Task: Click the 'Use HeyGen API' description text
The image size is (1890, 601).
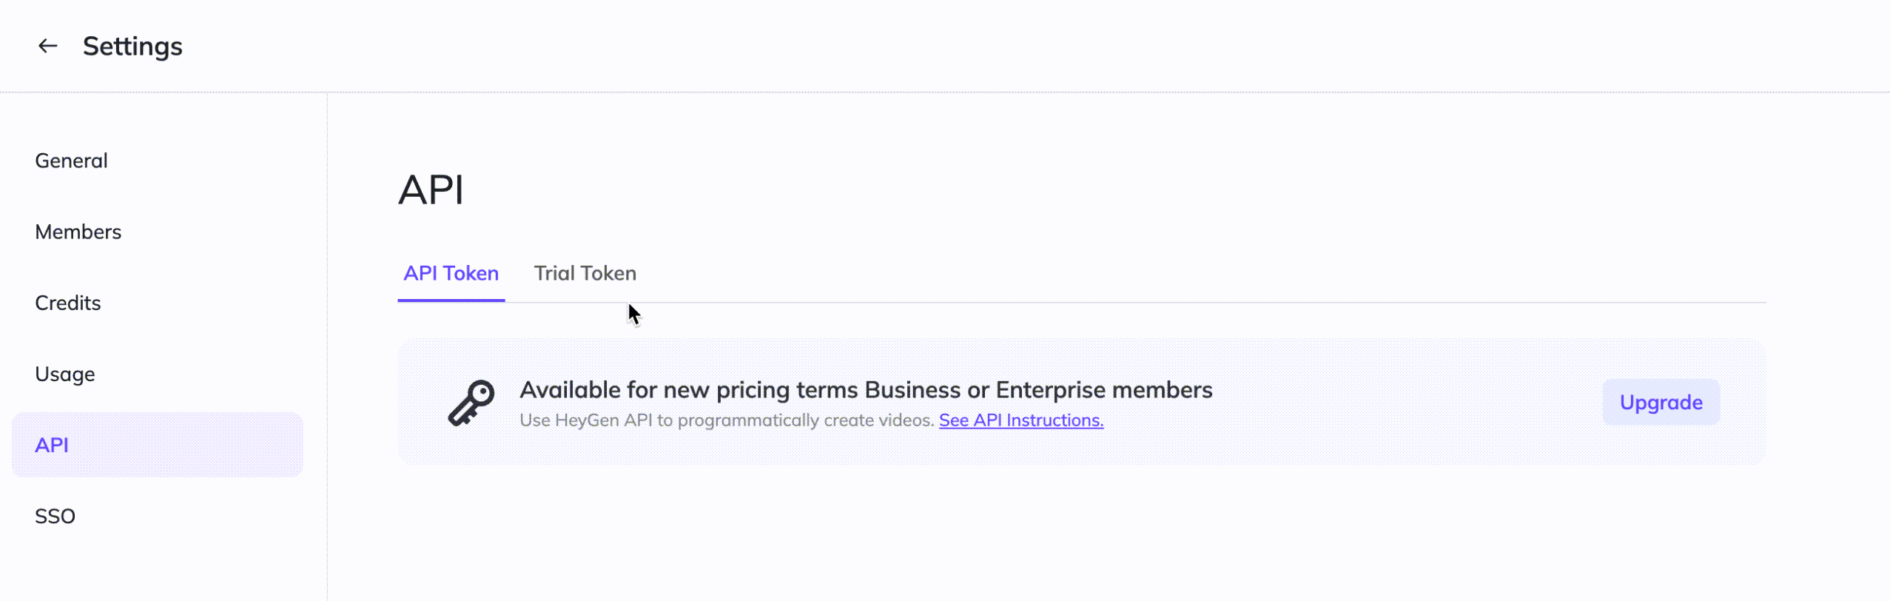Action: pos(727,420)
